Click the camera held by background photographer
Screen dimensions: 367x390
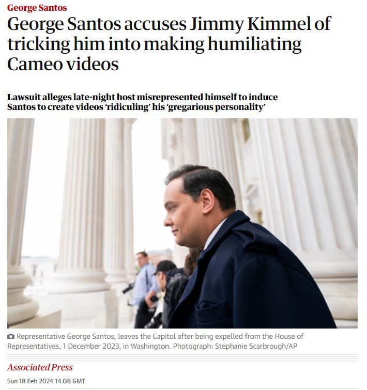tap(128, 289)
